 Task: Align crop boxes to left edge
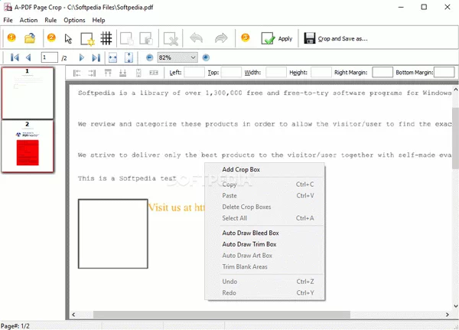pyautogui.click(x=77, y=73)
